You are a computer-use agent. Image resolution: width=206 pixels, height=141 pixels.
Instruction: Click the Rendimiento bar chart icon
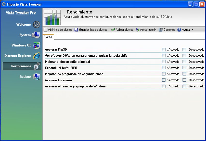[53, 17]
